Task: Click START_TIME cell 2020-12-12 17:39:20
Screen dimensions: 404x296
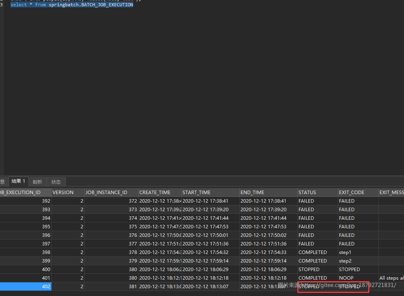Action: click(x=211, y=210)
